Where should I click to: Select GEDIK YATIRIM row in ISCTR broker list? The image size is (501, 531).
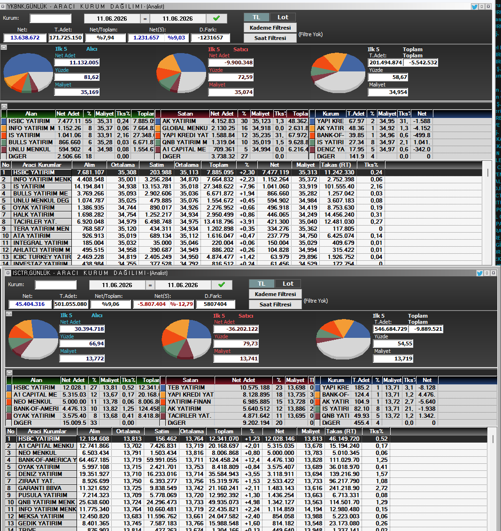pyautogui.click(x=246, y=523)
